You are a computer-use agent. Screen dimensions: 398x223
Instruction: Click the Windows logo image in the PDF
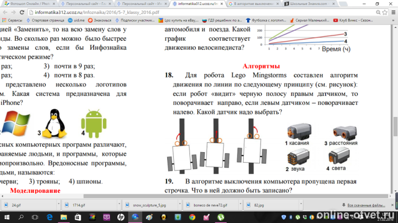coord(16,124)
